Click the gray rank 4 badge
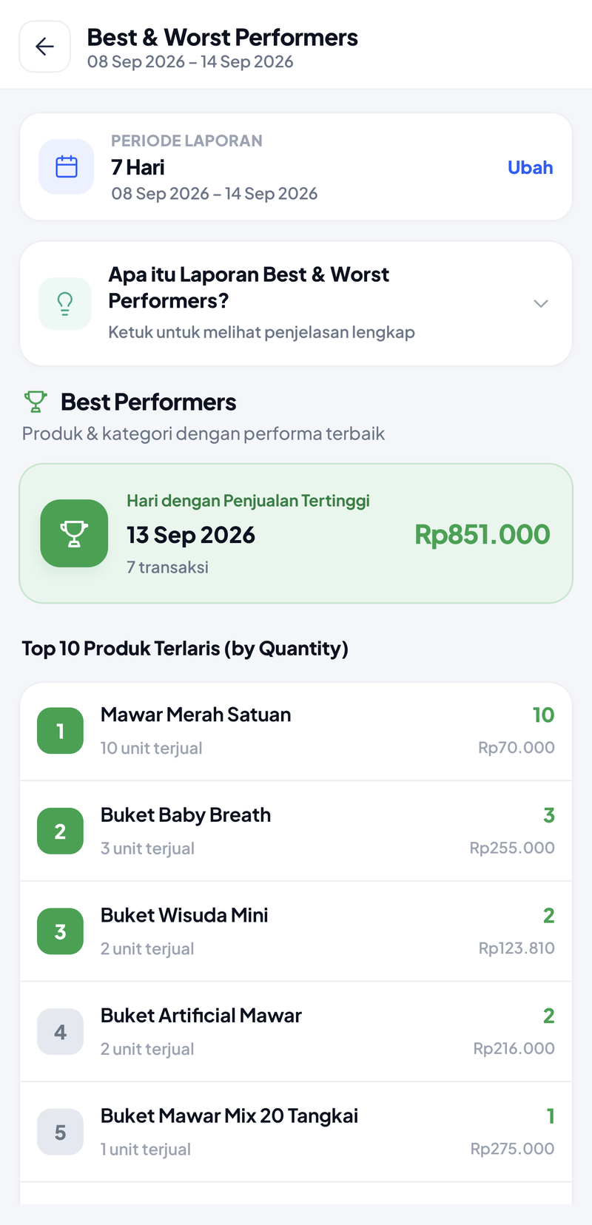The height and width of the screenshot is (1225, 592). click(x=60, y=1031)
